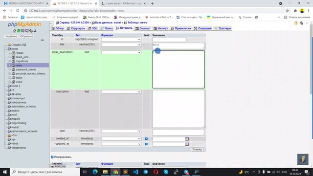Reload the browser page
Viewport: 313px width, 176px height.
(x=18, y=11)
